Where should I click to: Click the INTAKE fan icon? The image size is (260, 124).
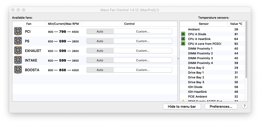(x=18, y=60)
